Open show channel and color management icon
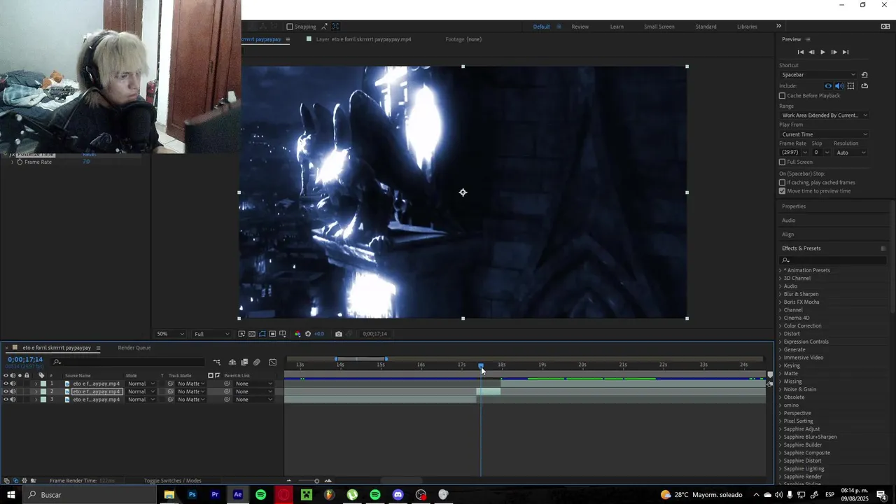This screenshot has height=504, width=896. (x=297, y=334)
